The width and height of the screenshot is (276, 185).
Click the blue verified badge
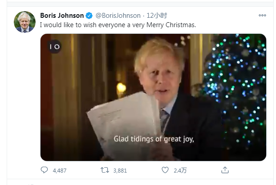point(89,16)
